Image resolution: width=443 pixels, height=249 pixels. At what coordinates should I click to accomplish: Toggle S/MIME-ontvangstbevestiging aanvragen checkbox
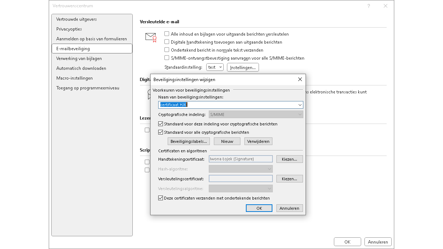coord(167,58)
